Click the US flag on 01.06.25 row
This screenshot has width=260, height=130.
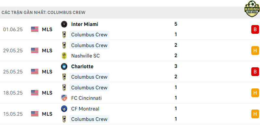(35, 29)
